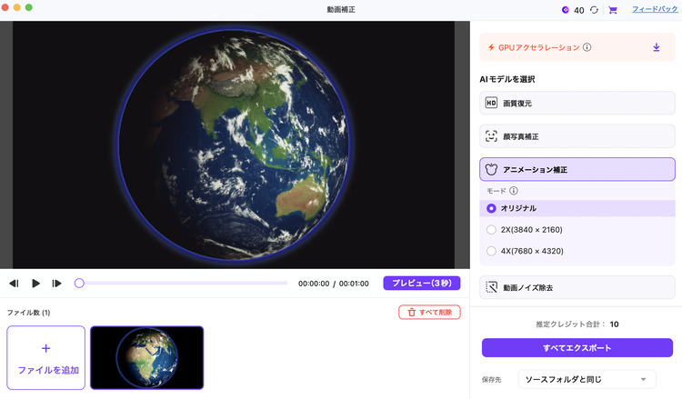Image resolution: width=682 pixels, height=399 pixels.
Task: Click the すべてエクスポート button
Action: pos(577,348)
